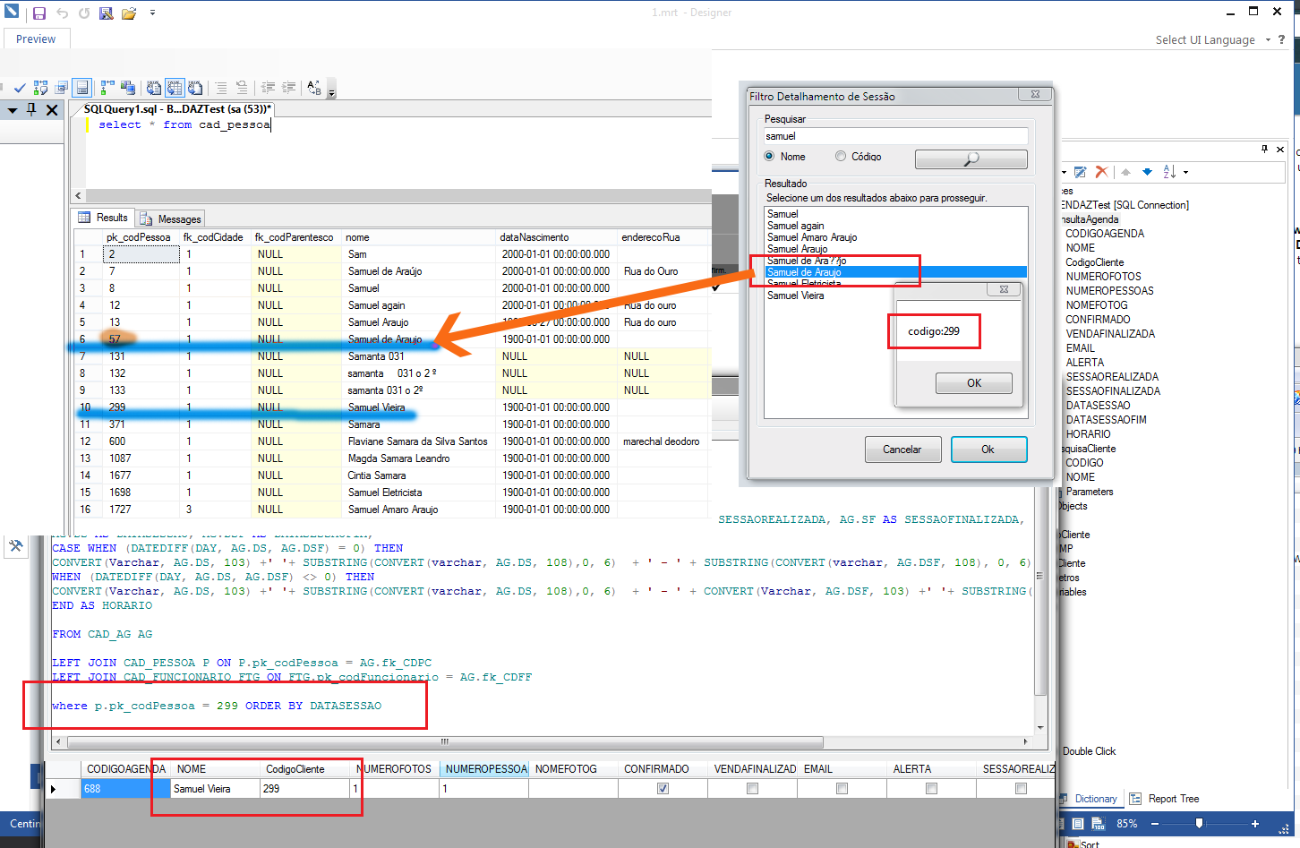This screenshot has width=1300, height=848.
Task: Pin the left docked panel
Action: pos(31,109)
